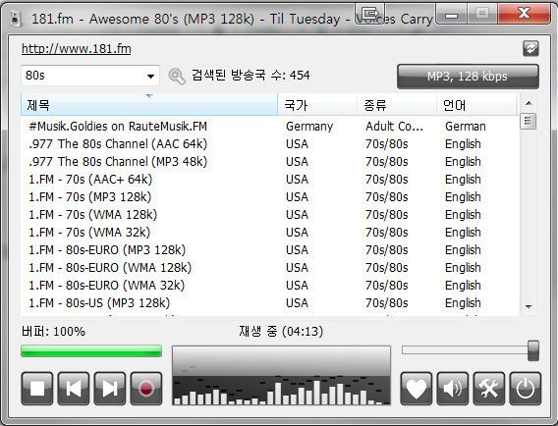Click the station list scroll down arrow
The height and width of the screenshot is (426, 558).
tap(529, 306)
